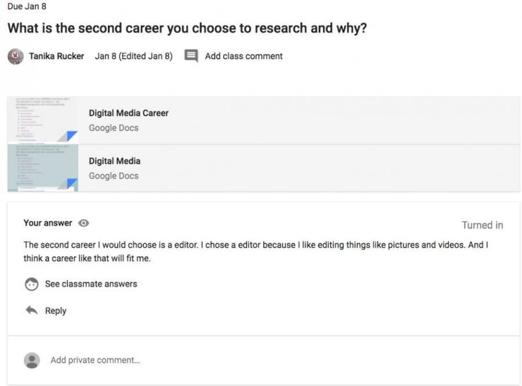This screenshot has width=522, height=386.
Task: Click the Jan 8 (Edited Jan 8) timestamp
Action: (133, 56)
